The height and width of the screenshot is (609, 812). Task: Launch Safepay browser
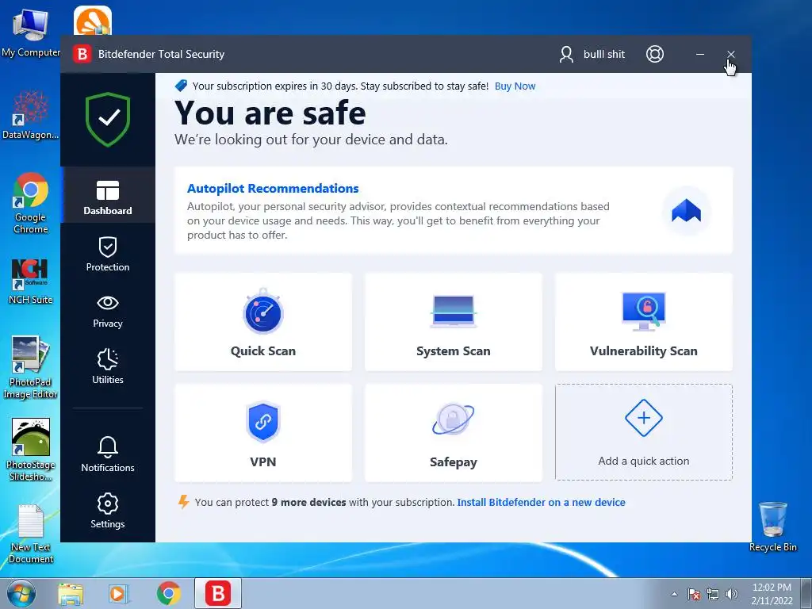point(453,433)
